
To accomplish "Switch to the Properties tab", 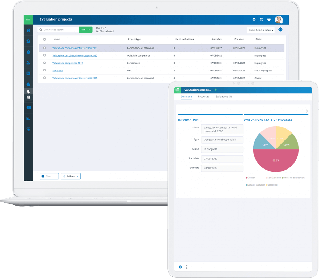I will (204, 96).
